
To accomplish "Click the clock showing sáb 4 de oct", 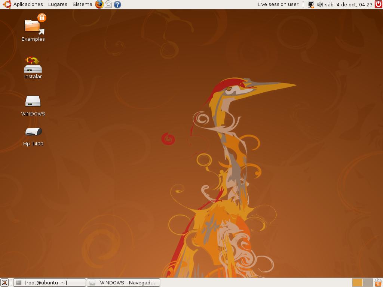I will click(349, 4).
